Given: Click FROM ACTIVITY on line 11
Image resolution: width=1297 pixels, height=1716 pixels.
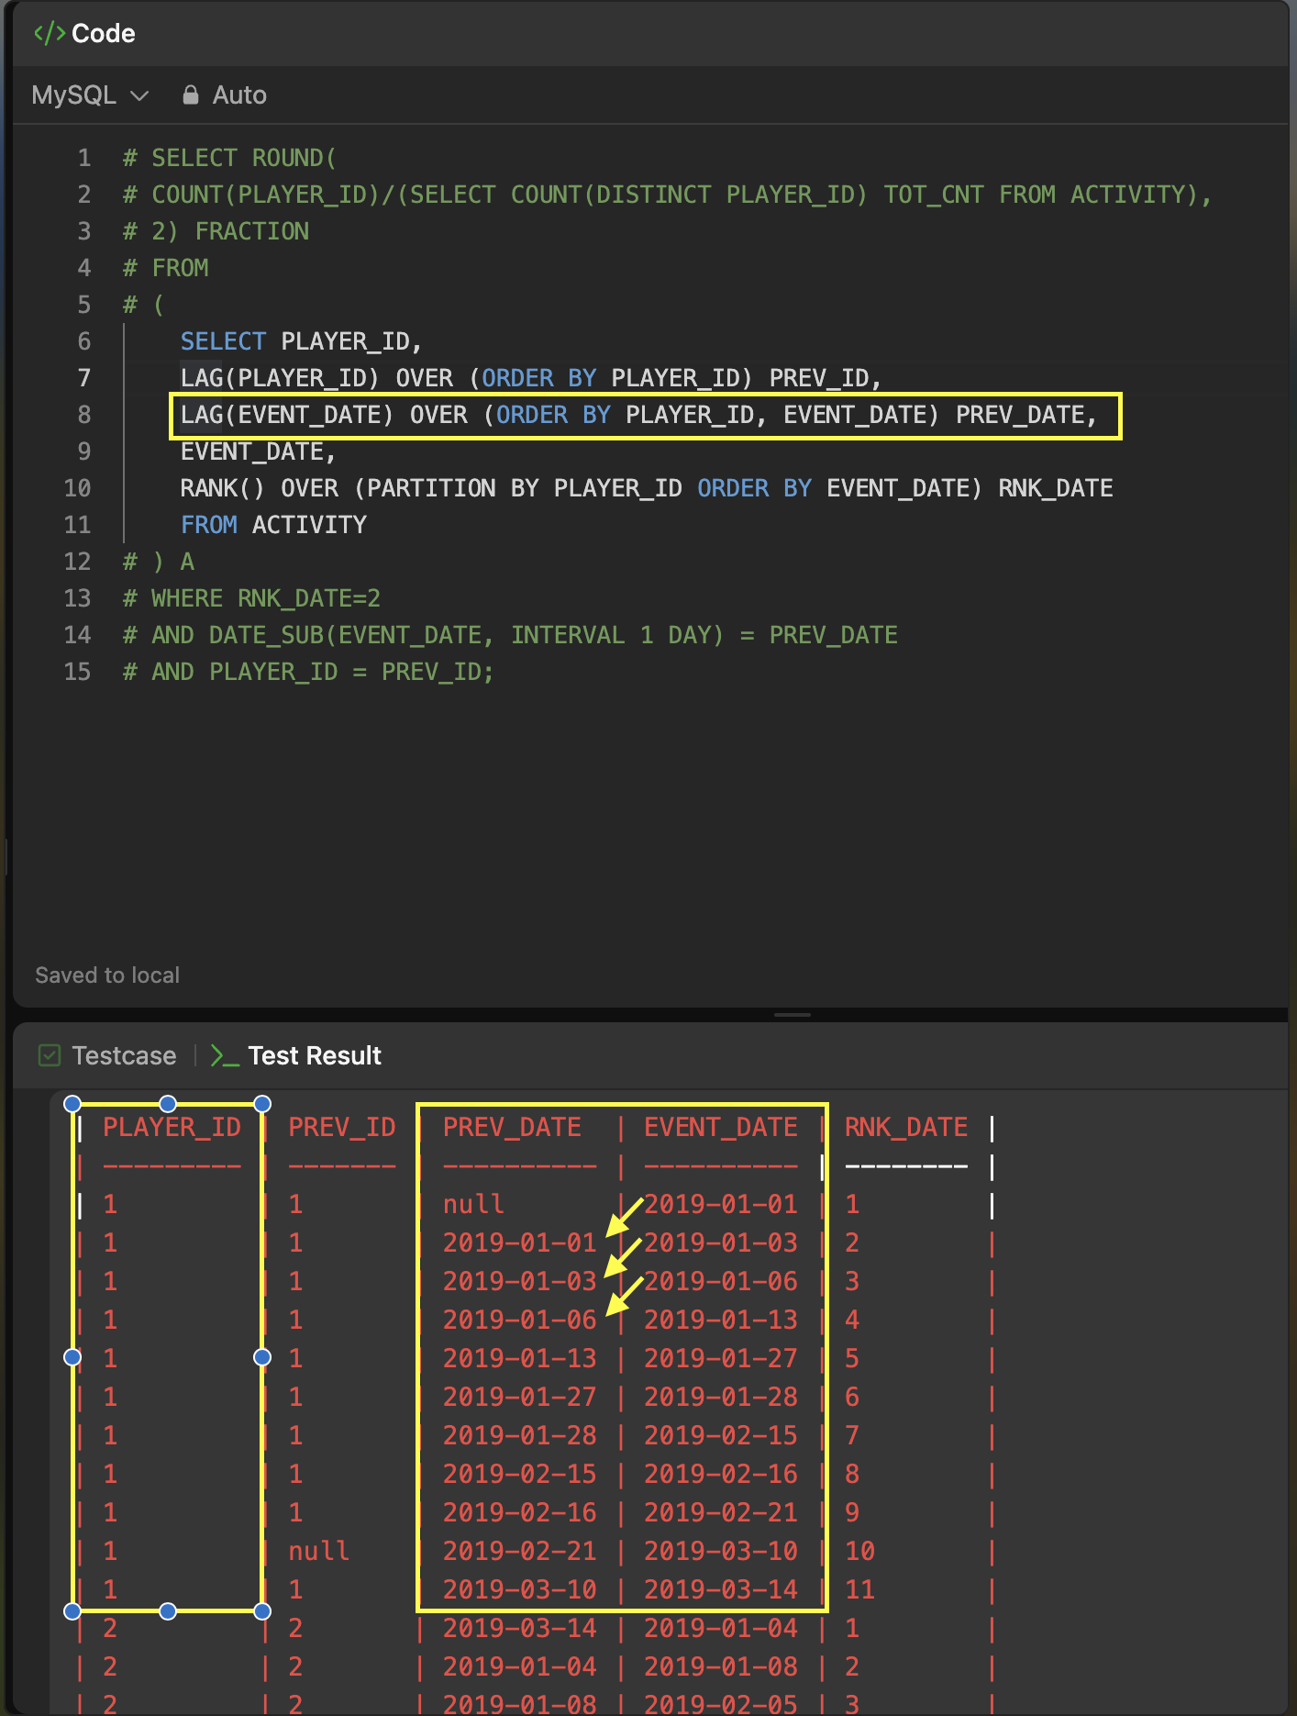Looking at the screenshot, I should tap(273, 525).
